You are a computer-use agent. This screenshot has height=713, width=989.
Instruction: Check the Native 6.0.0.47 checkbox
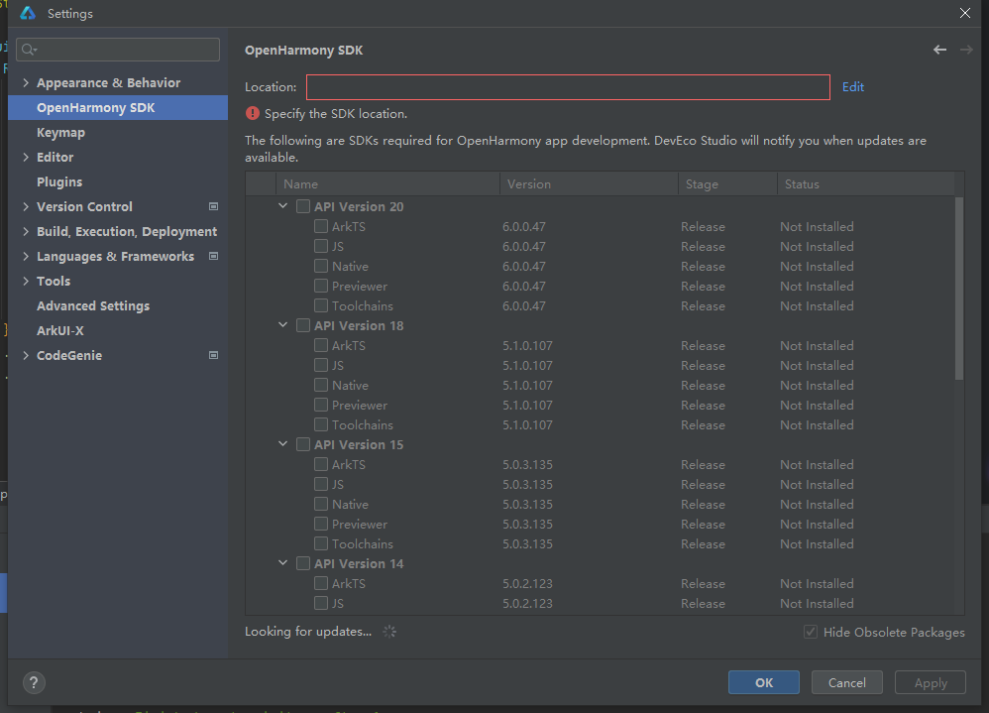point(321,266)
